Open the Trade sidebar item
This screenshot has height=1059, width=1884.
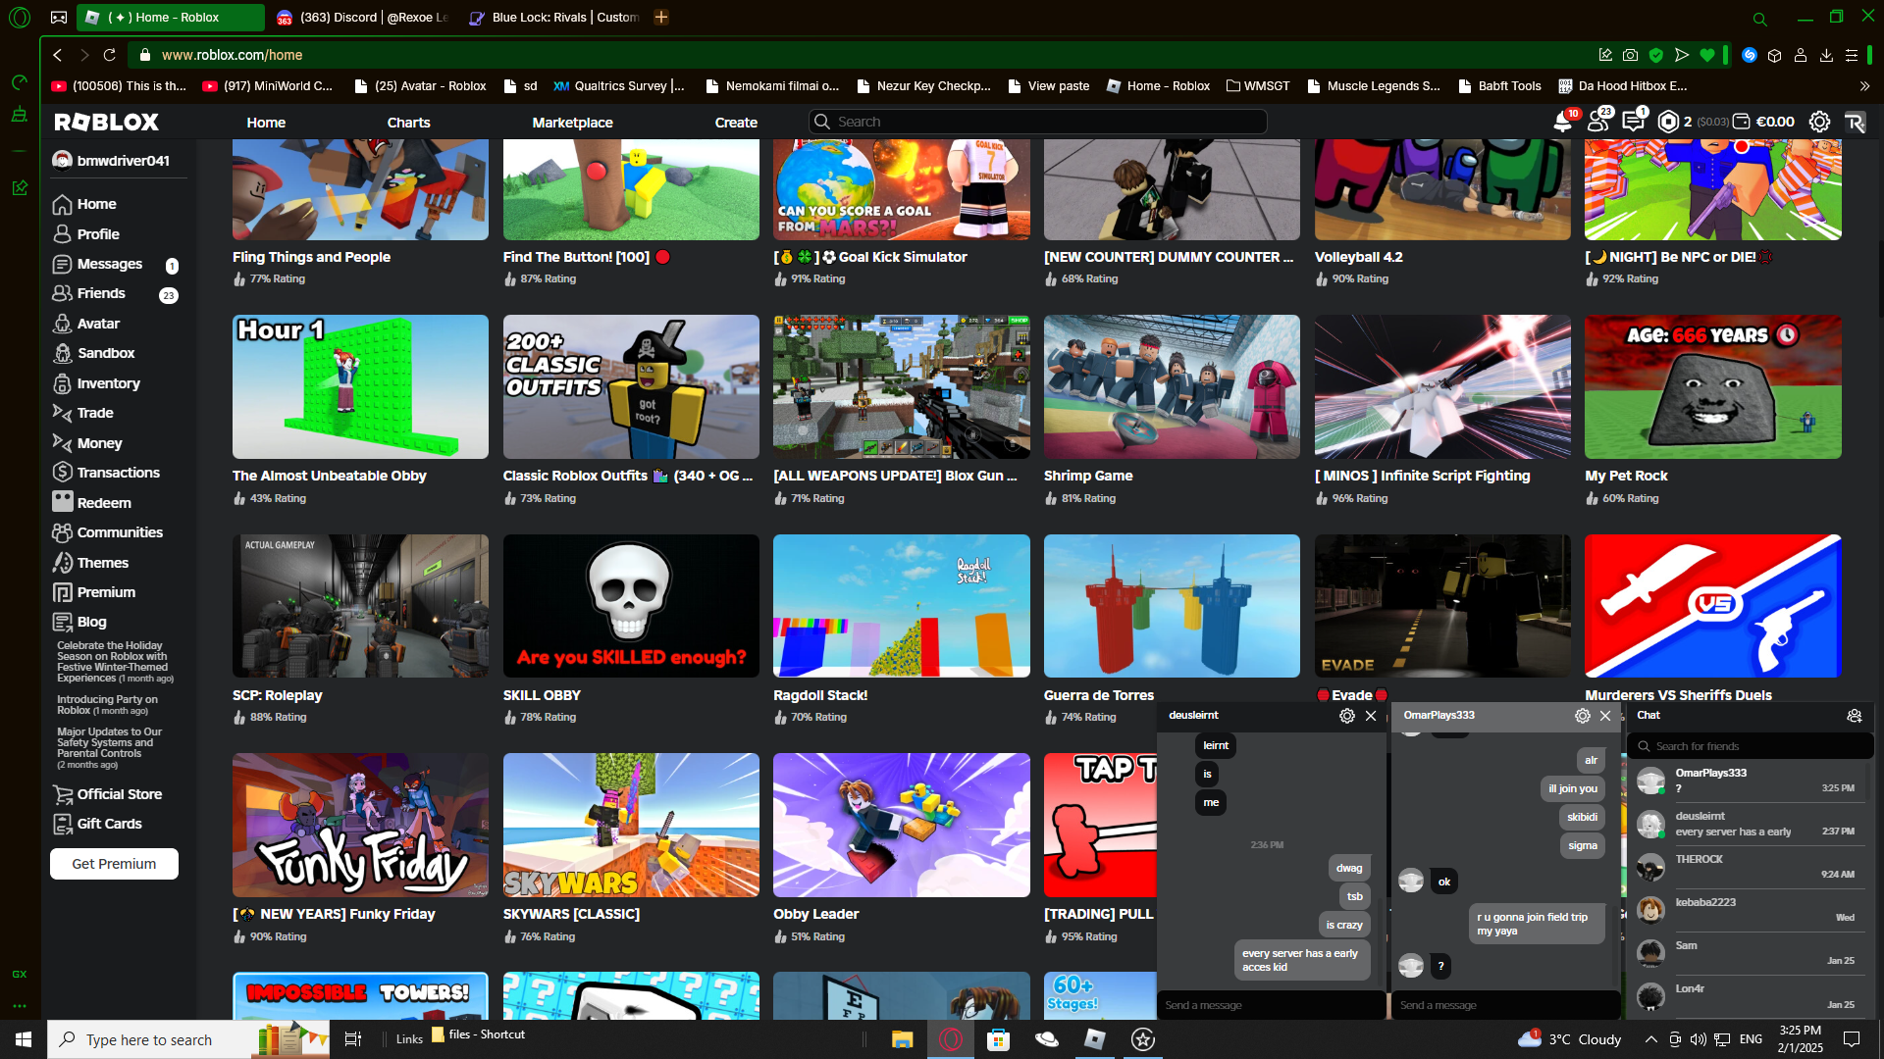click(95, 413)
